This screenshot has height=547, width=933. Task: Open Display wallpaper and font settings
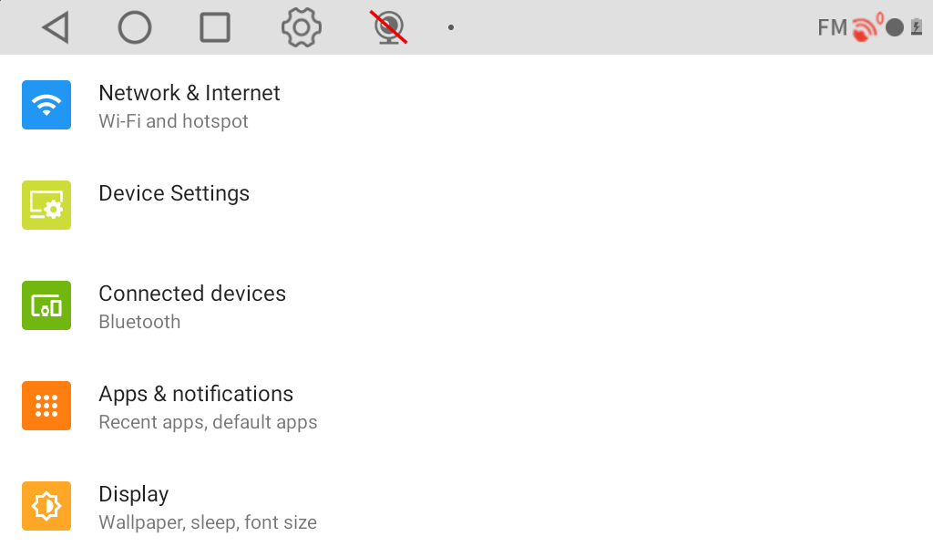tap(466, 506)
